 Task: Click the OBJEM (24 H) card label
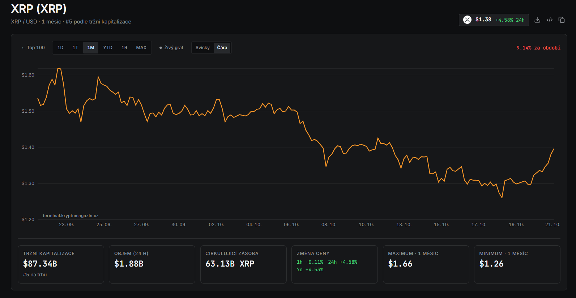(x=131, y=253)
